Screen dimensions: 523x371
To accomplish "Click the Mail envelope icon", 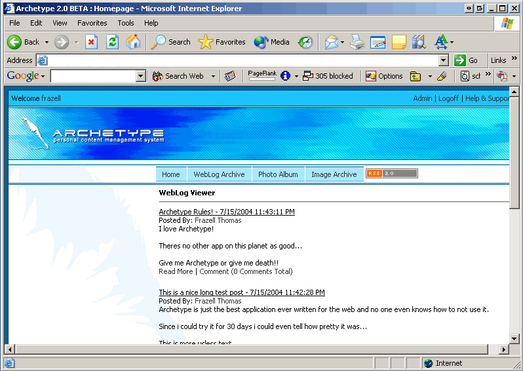I will pos(332,42).
